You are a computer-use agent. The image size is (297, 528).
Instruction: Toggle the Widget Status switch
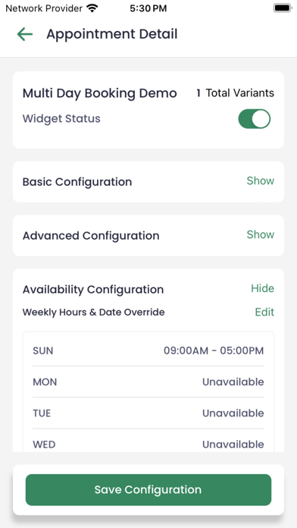point(255,118)
